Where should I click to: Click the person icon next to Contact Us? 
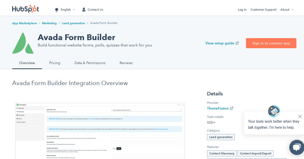(x=84, y=9)
